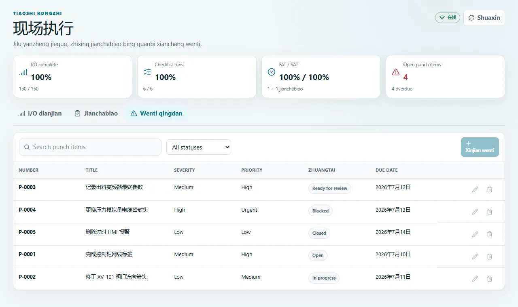Viewport: 518px width, 307px height.
Task: Click the due date 2026年7月14日
Action: pos(393,232)
